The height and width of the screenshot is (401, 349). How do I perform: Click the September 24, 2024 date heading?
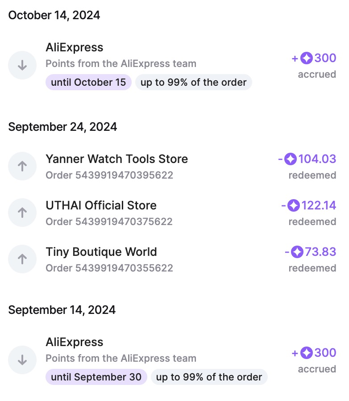point(62,127)
